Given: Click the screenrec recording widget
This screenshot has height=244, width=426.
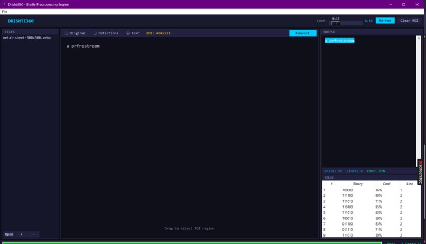Looking at the screenshot, I should [420, 172].
